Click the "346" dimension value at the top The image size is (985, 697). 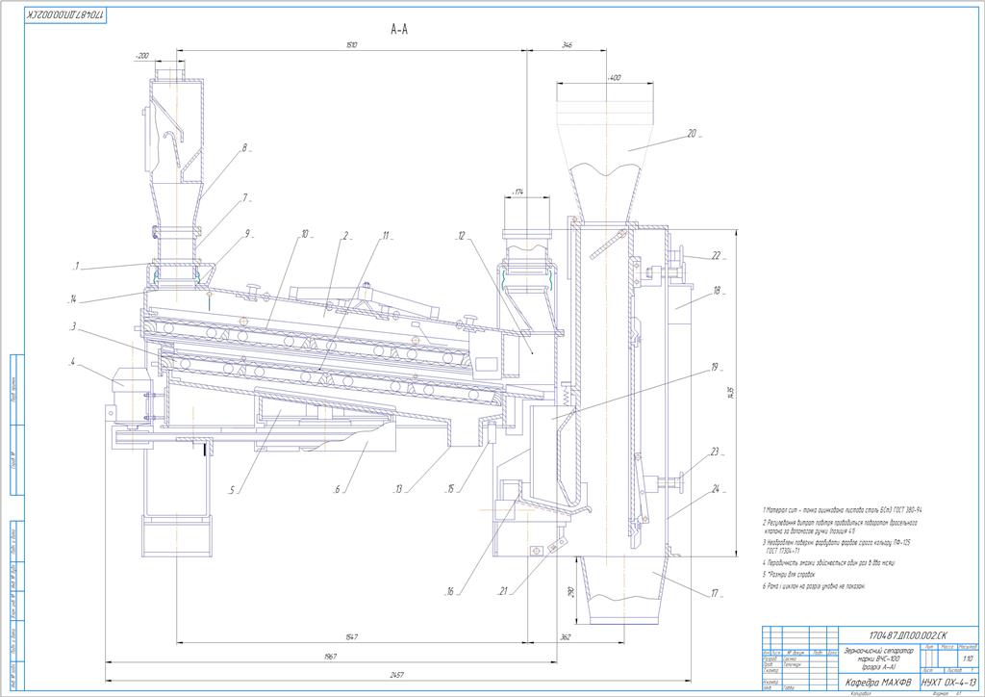pos(567,45)
